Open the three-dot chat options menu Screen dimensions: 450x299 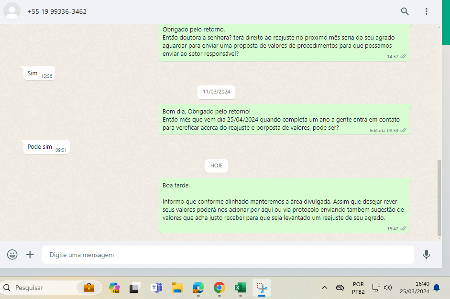[426, 11]
